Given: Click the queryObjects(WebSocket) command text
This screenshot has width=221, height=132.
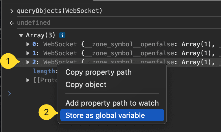Looking at the screenshot, I should [x=59, y=11].
